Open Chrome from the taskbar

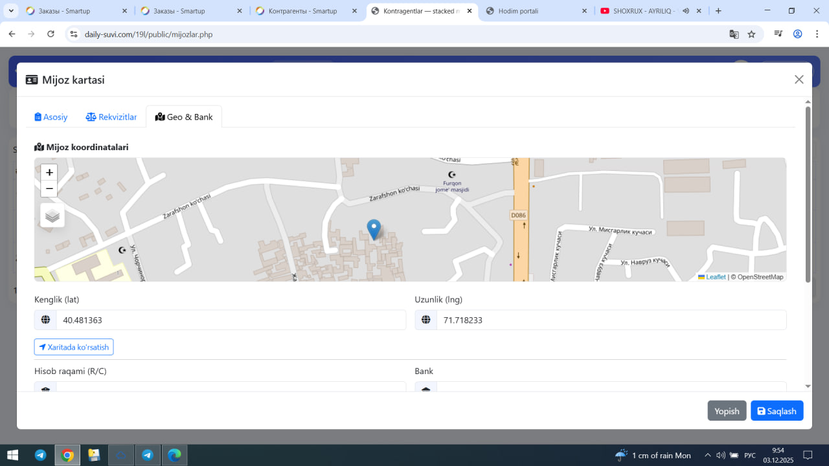(67, 455)
